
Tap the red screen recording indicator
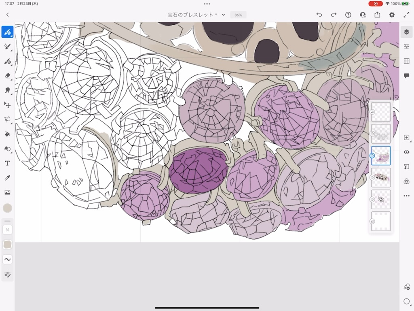pyautogui.click(x=376, y=4)
